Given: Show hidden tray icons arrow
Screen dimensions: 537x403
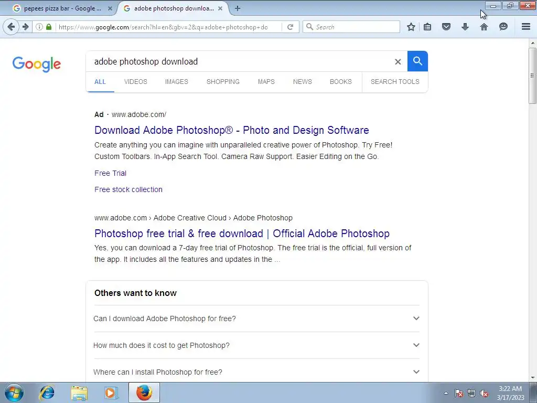Looking at the screenshot, I should coord(446,393).
